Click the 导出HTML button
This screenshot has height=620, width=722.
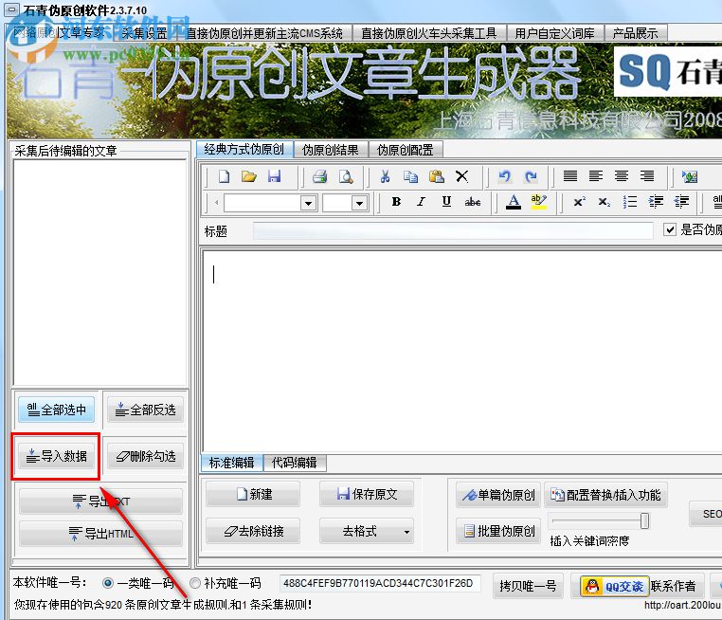pos(100,534)
